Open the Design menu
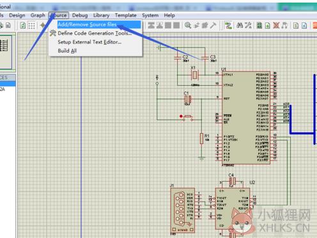Image resolution: width=317 pixels, height=238 pixels. click(x=17, y=15)
